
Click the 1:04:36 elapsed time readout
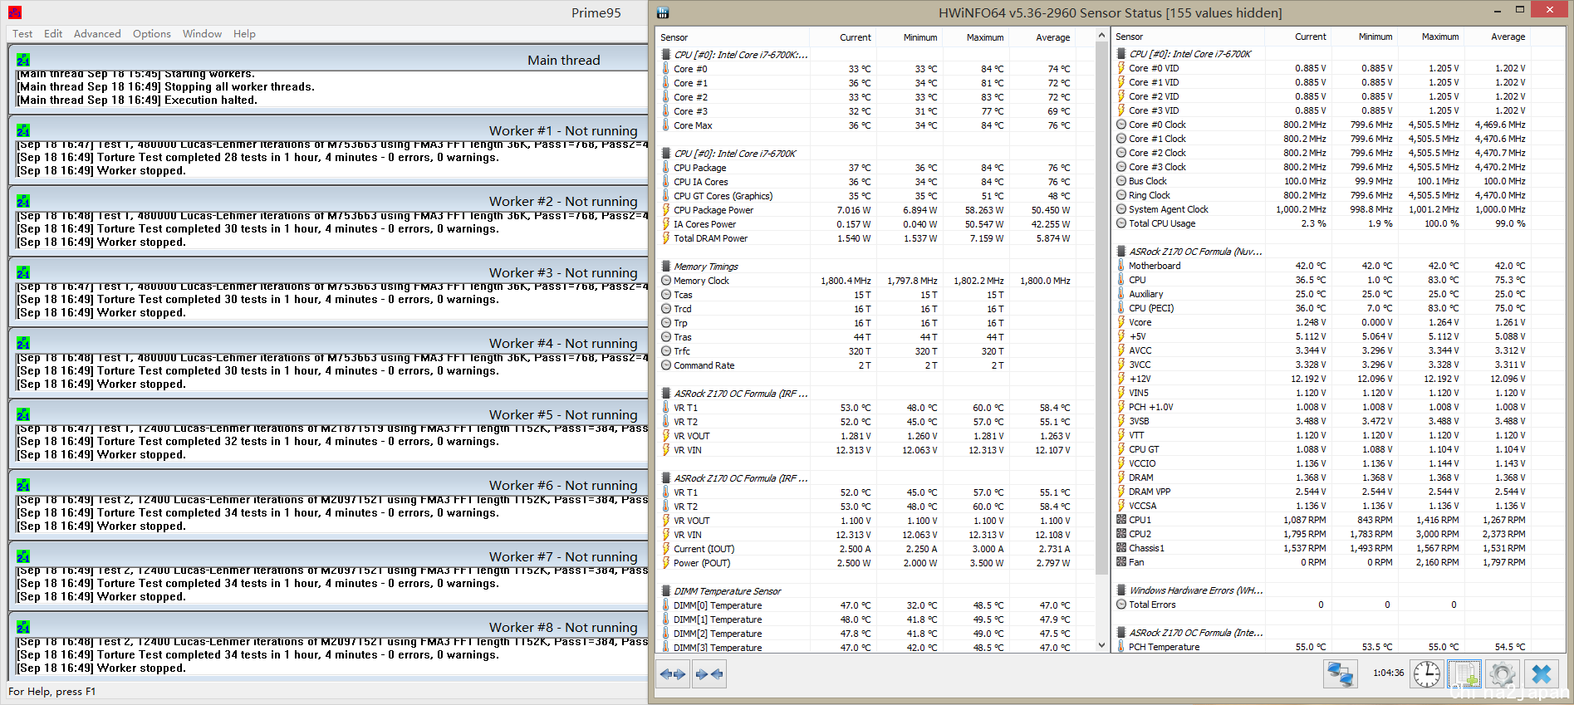click(x=1388, y=673)
